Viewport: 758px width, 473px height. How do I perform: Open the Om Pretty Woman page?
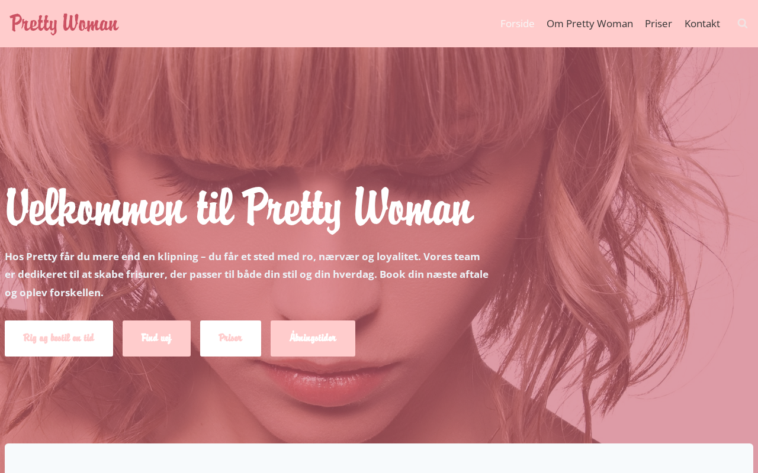click(x=589, y=24)
